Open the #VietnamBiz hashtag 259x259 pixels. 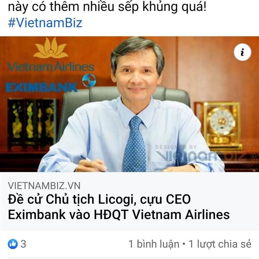click(x=45, y=23)
